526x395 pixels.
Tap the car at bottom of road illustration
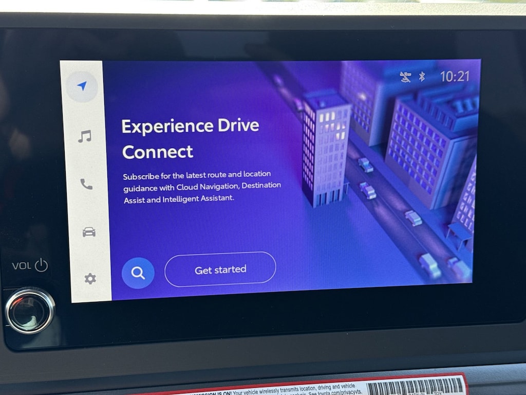point(429,265)
